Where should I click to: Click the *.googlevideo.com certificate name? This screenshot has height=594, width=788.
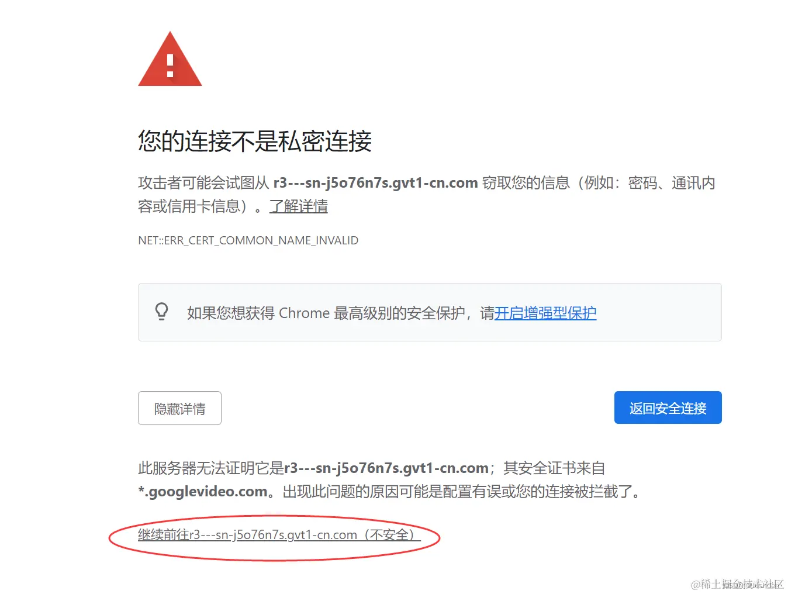203,492
